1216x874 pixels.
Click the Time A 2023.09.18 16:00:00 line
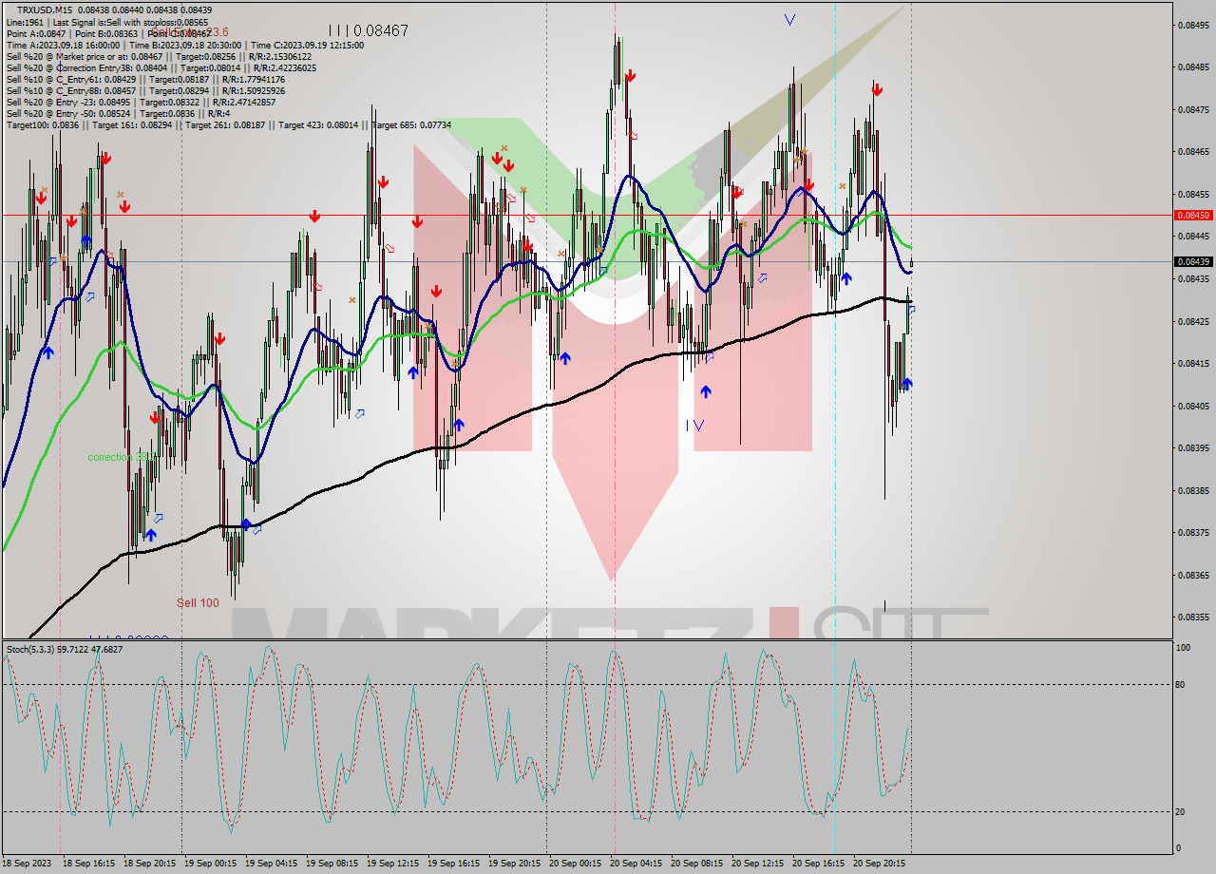click(185, 45)
